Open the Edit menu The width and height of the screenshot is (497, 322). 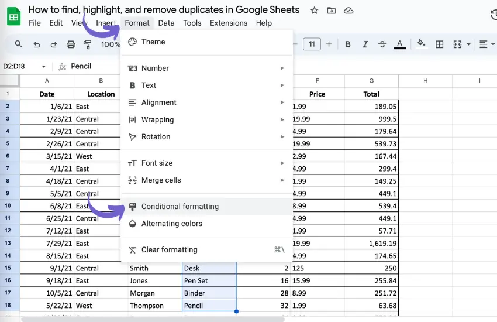[56, 23]
